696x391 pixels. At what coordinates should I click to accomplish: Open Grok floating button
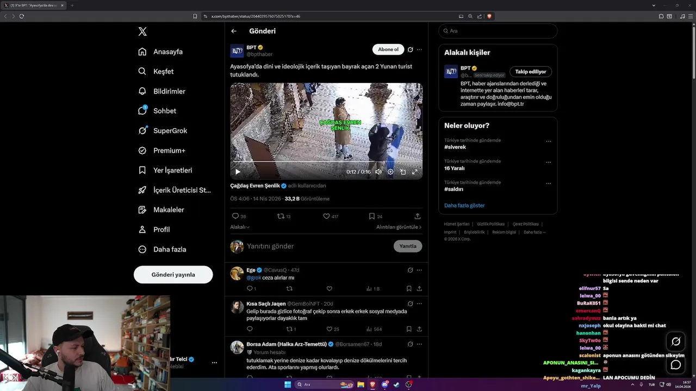coord(676,342)
